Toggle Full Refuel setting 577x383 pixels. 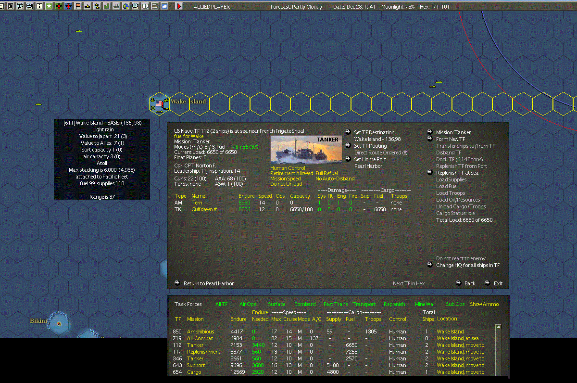[x=326, y=173]
